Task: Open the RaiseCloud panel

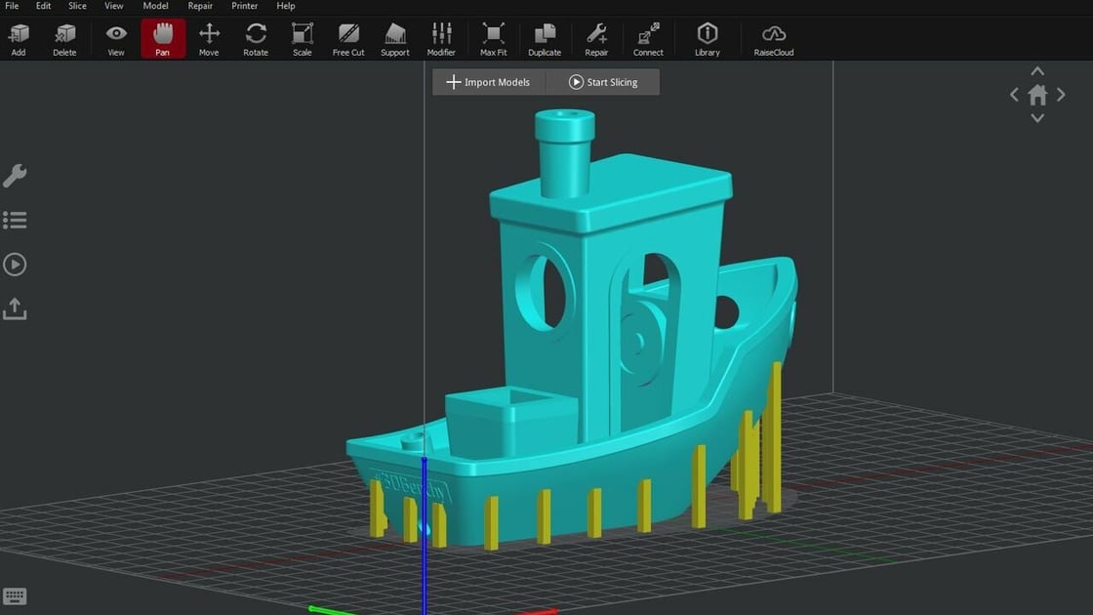Action: 773,38
